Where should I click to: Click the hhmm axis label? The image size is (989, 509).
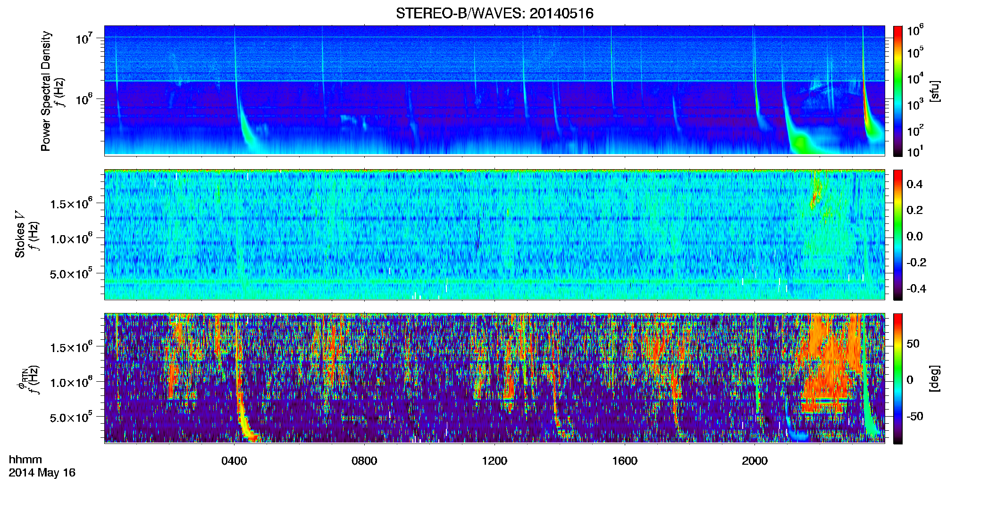tap(25, 460)
